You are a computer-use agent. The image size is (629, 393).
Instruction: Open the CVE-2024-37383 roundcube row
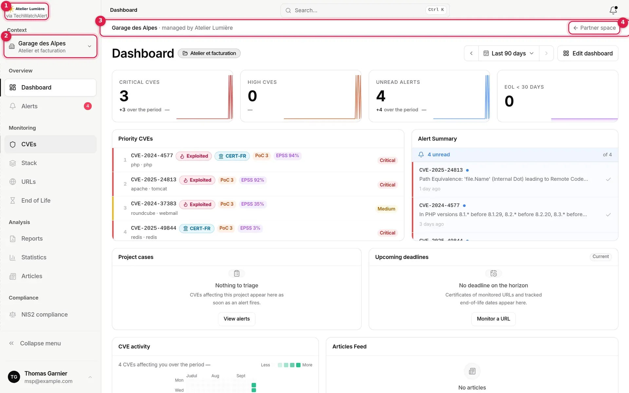pos(258,209)
